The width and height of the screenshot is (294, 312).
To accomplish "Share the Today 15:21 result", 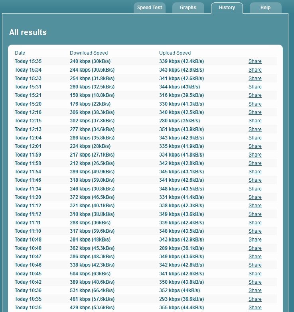I will [x=255, y=95].
